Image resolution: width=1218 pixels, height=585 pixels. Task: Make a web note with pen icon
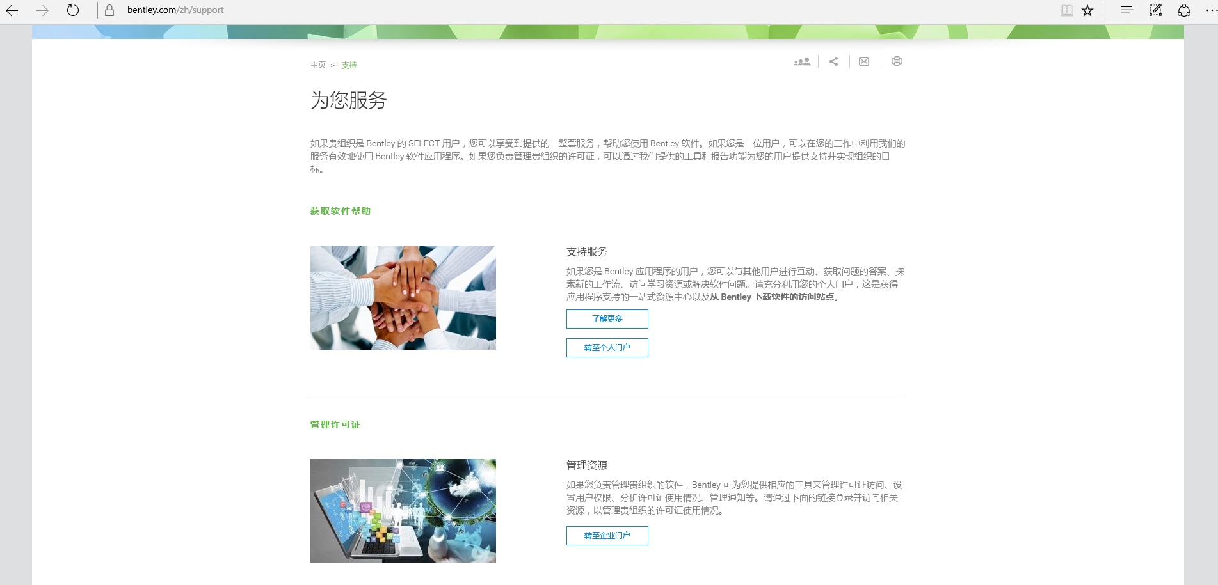pyautogui.click(x=1155, y=10)
